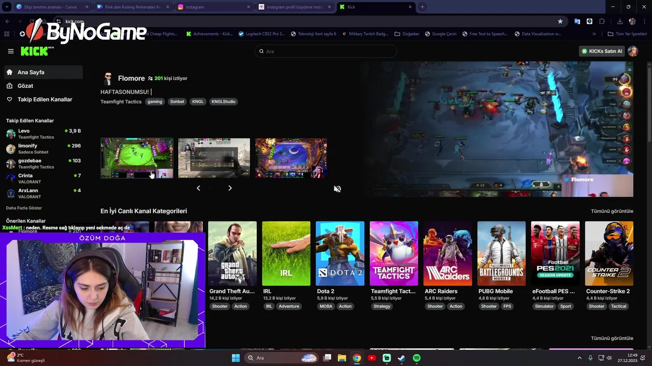This screenshot has height=366, width=652.
Task: Open the Doğadan bookmarks folder
Action: tap(407, 34)
